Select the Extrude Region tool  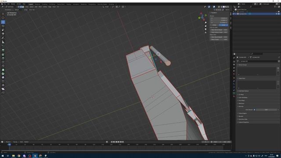pos(3,50)
